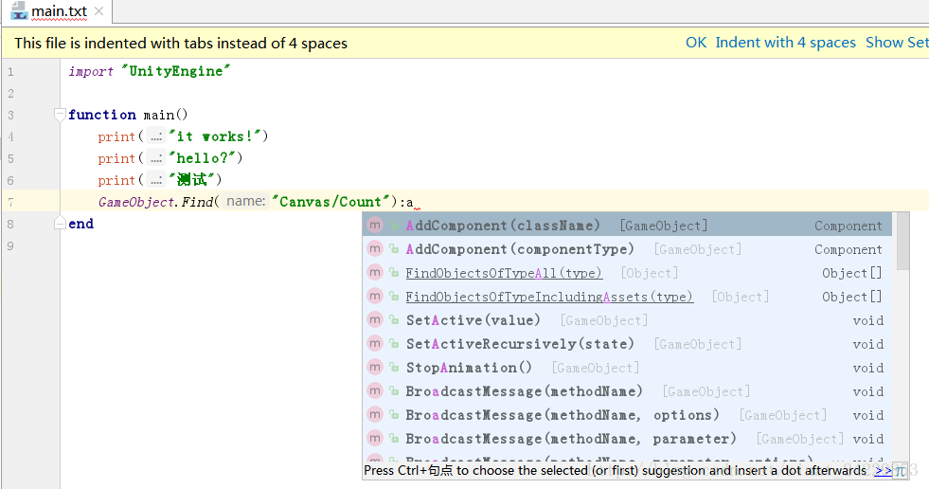The width and height of the screenshot is (929, 489).
Task: Select BroadcastMessage(methodName, parameter) entry
Action: click(x=627, y=439)
